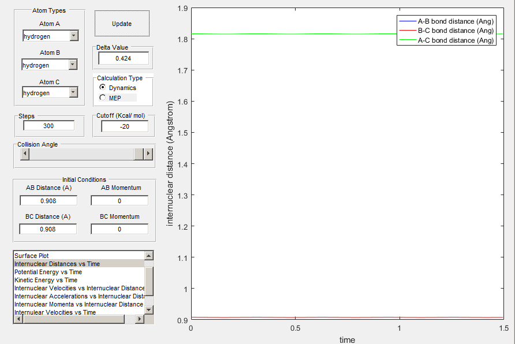Image resolution: width=515 pixels, height=344 pixels.
Task: Select Internuclear Momenta vs Internuclear Distance
Action: coord(79,304)
